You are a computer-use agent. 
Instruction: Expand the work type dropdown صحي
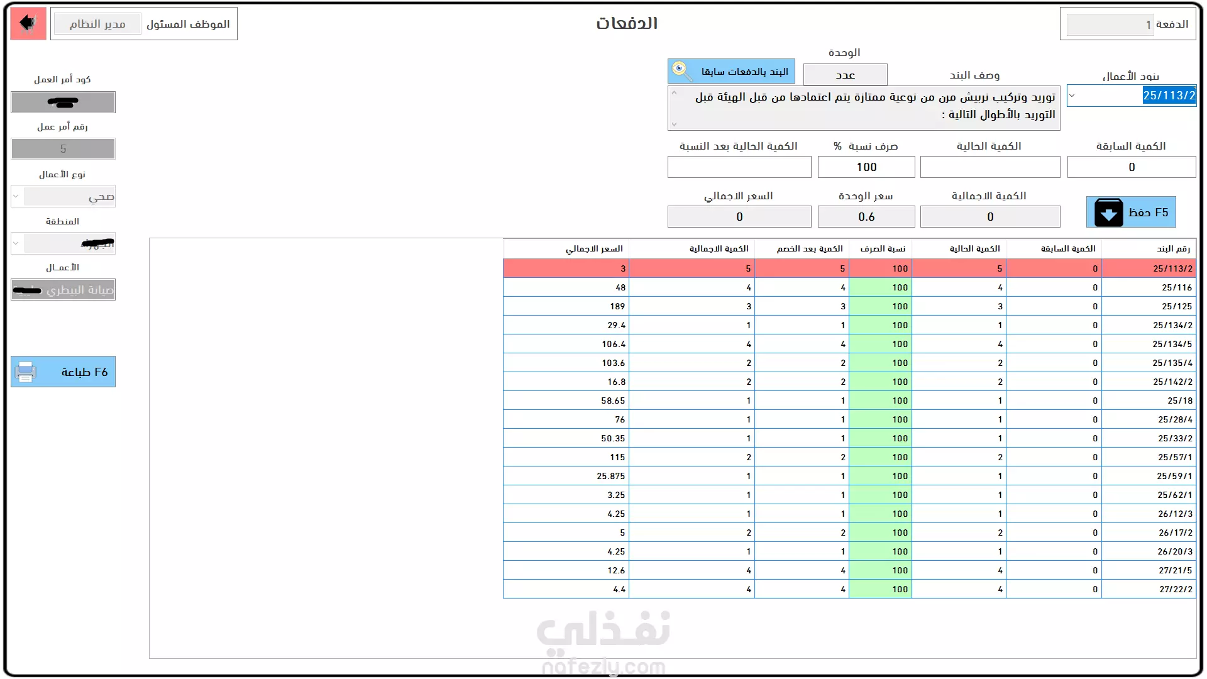pos(16,196)
